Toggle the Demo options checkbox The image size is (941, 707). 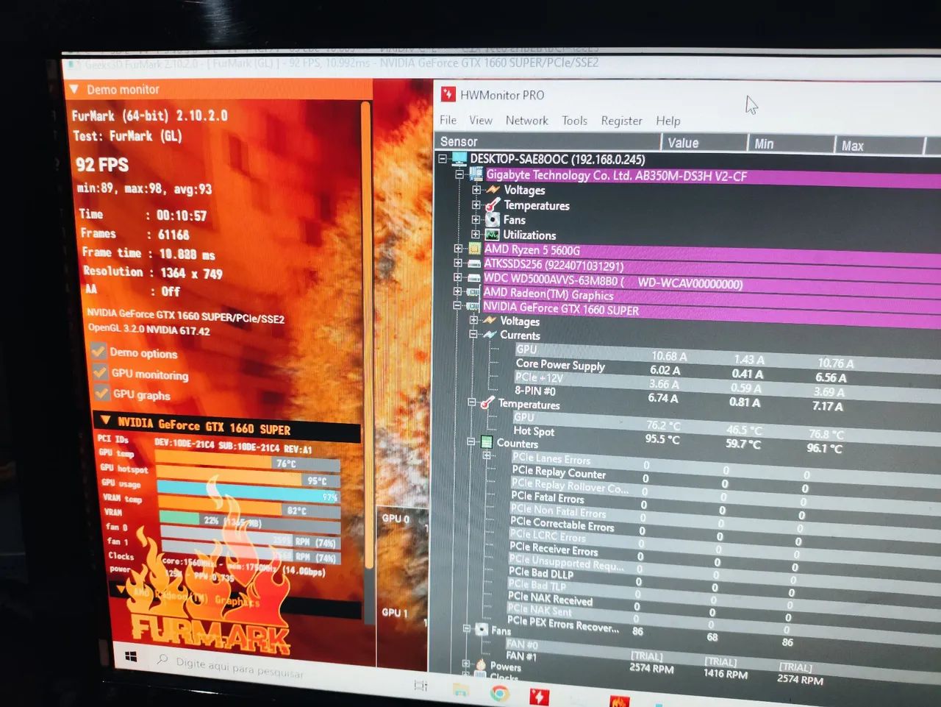(99, 351)
